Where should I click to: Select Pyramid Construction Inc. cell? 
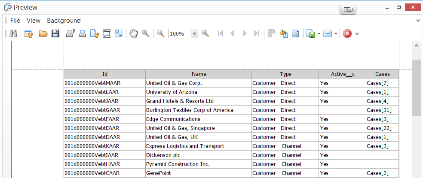[x=199, y=164]
